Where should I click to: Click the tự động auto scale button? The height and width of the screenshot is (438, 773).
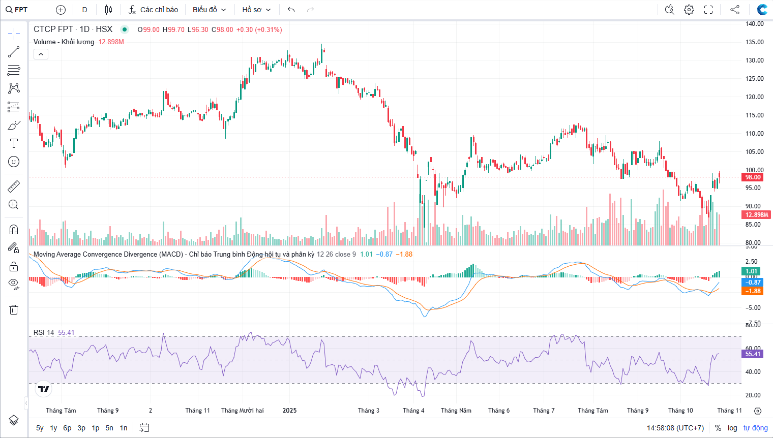(x=755, y=428)
